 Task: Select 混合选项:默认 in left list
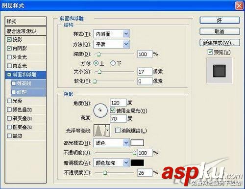(x=25, y=31)
